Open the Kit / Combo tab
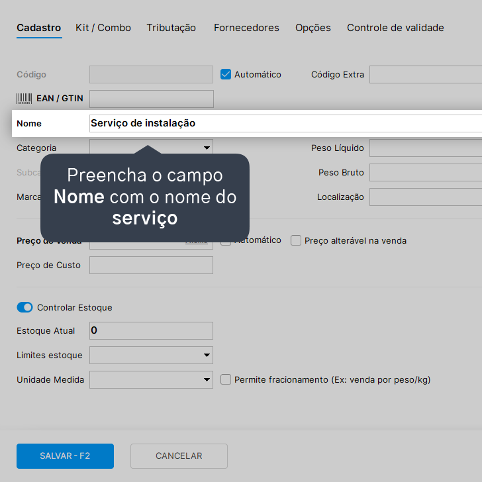The height and width of the screenshot is (482, 482). [103, 28]
